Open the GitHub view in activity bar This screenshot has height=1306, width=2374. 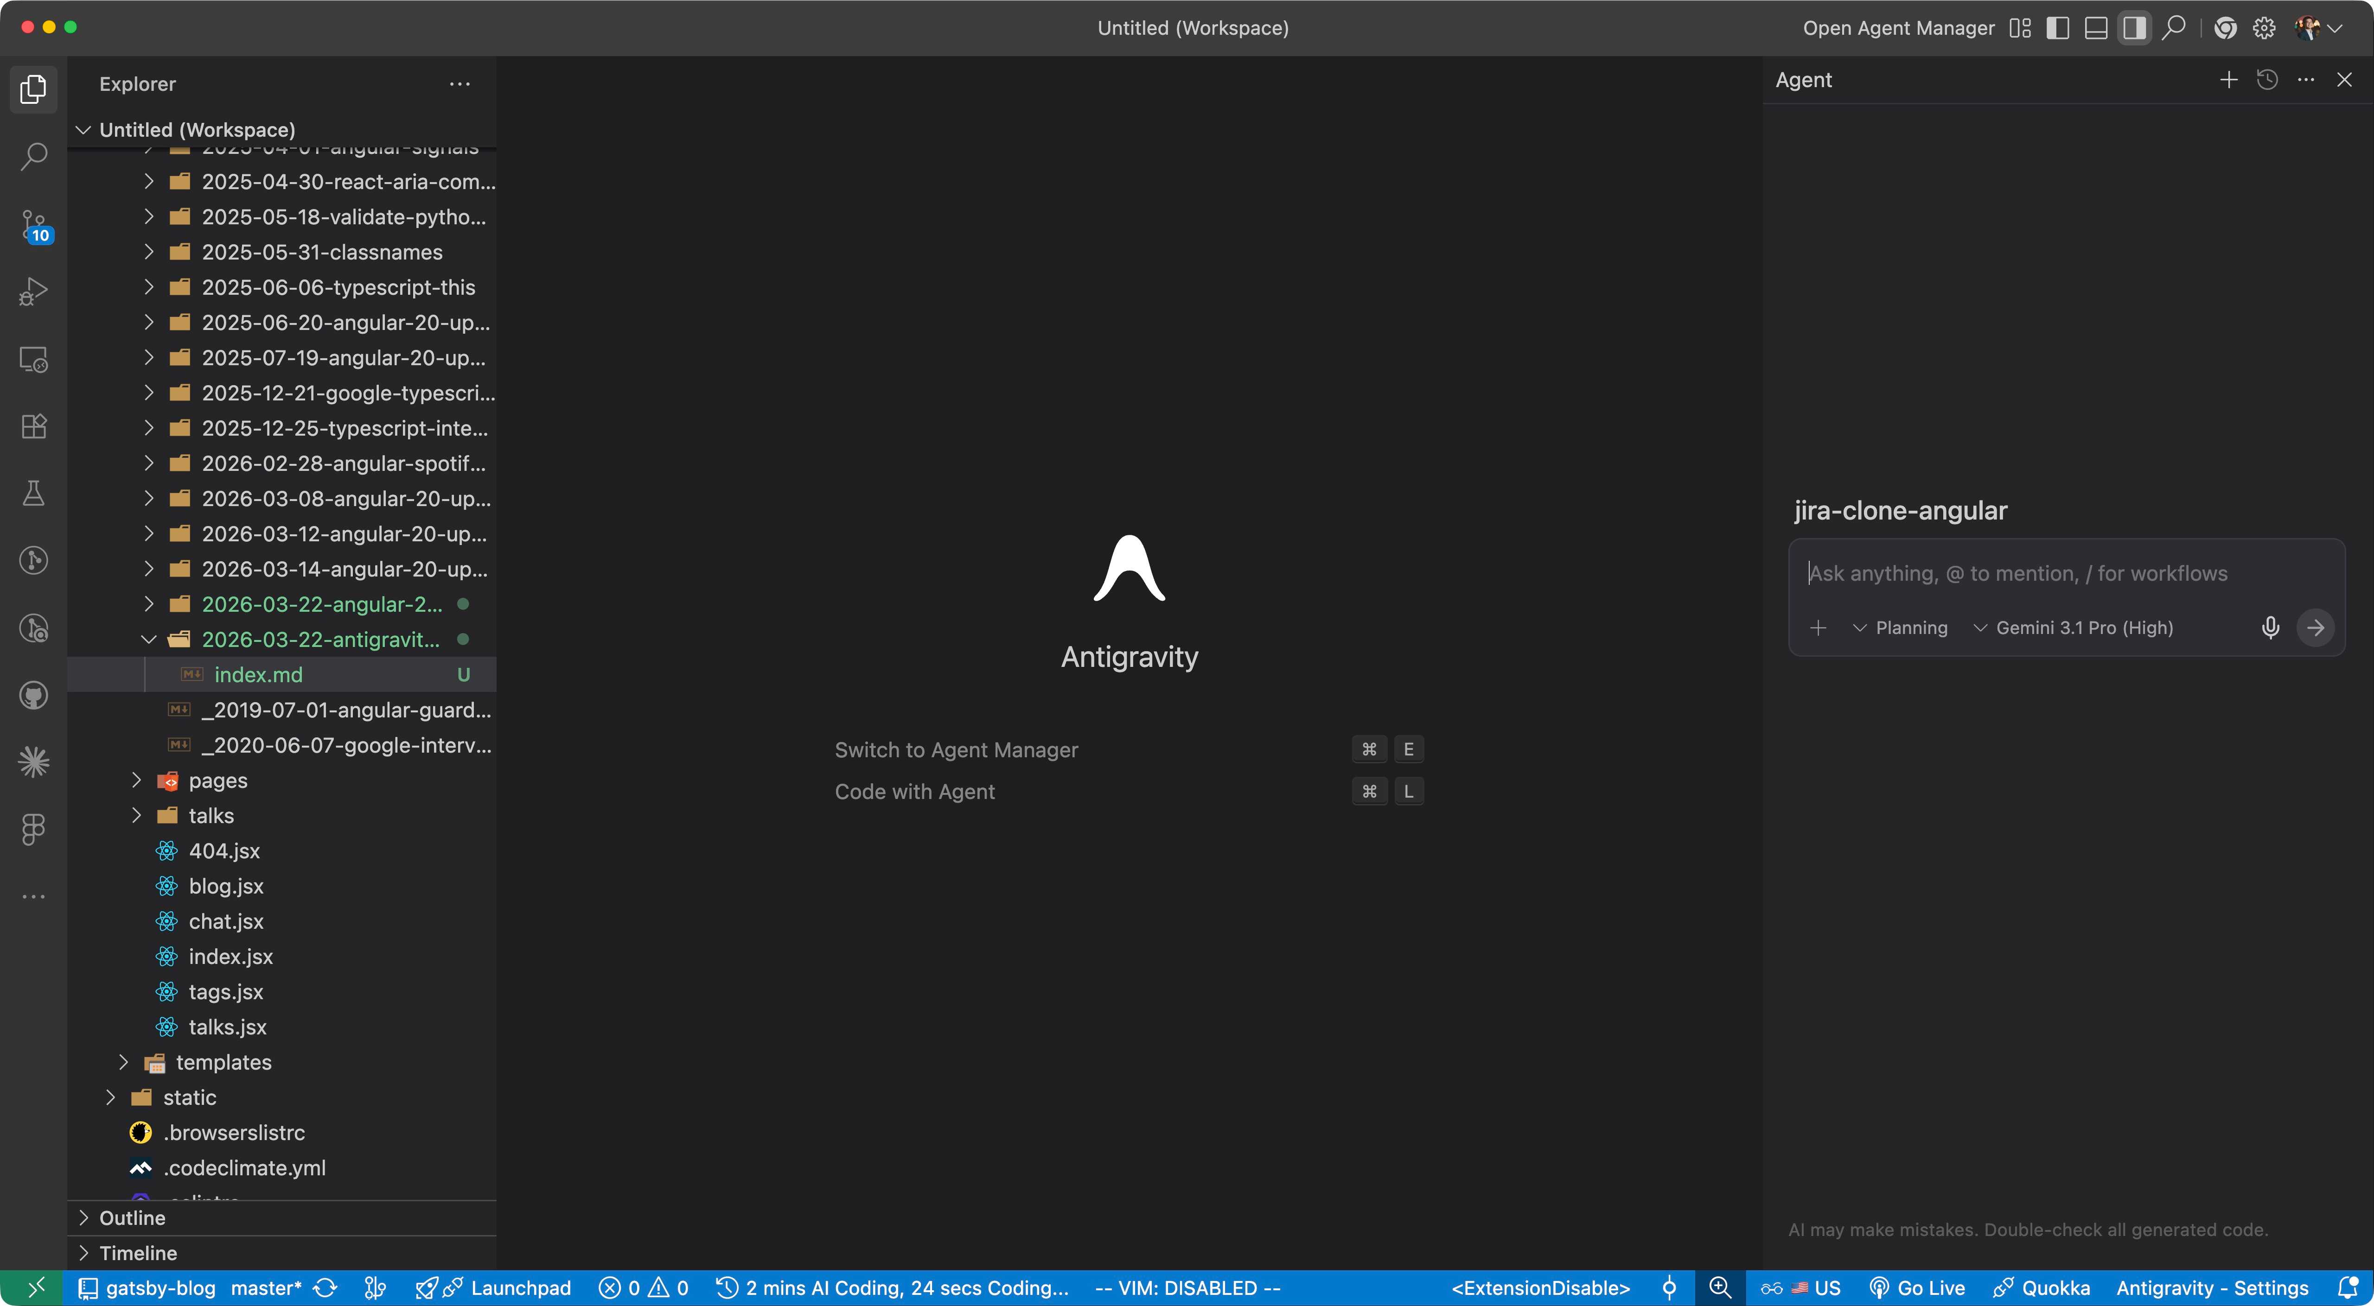point(33,695)
